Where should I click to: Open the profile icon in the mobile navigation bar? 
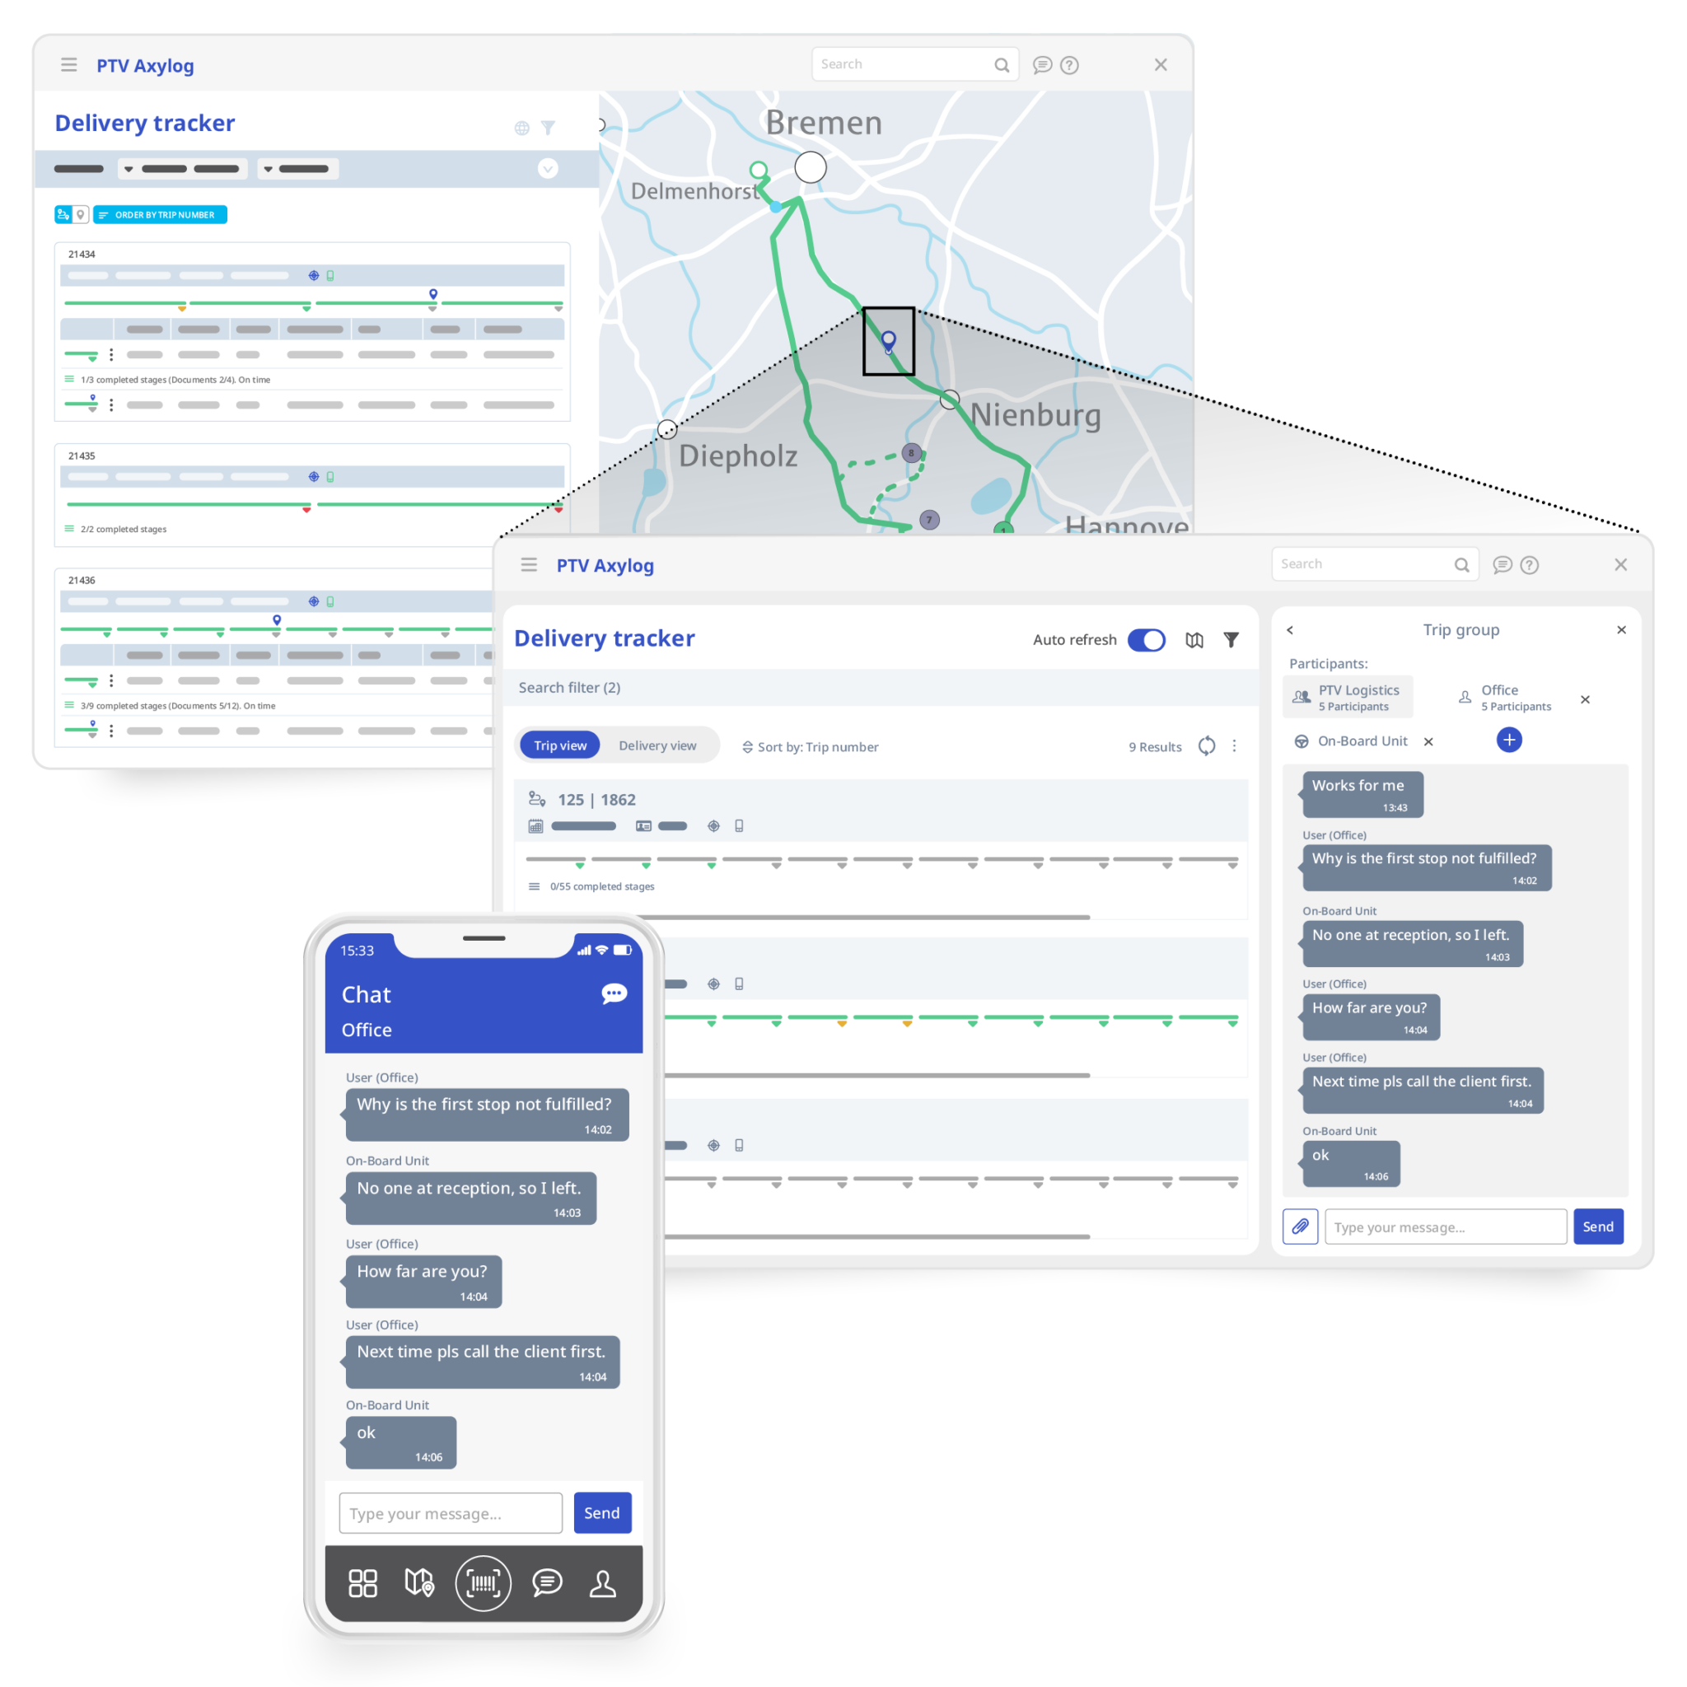[603, 1582]
